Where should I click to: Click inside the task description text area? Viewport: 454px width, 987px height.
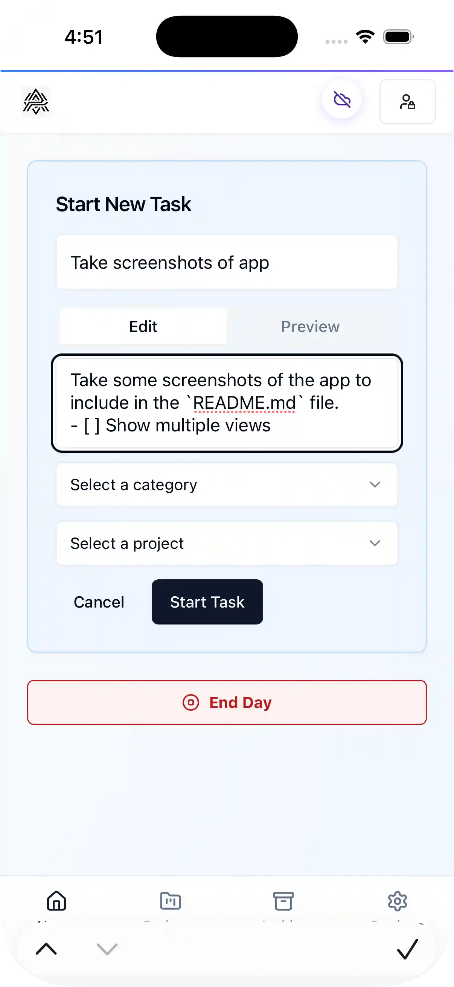227,403
